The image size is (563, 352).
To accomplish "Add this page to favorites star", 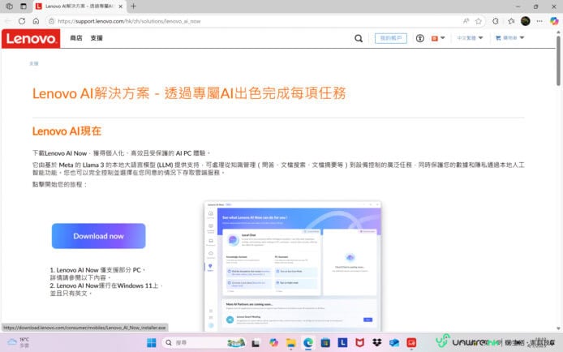I will point(479,21).
